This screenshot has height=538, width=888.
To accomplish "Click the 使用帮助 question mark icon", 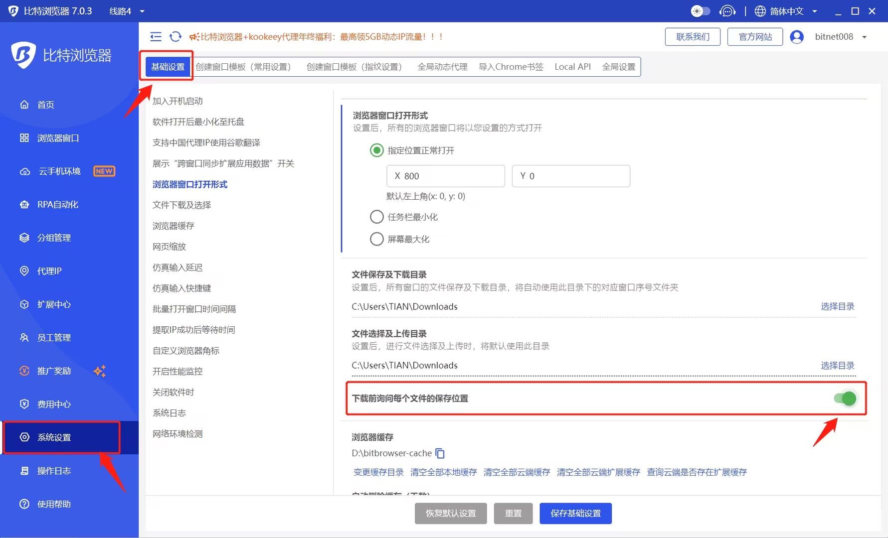I will coord(24,504).
